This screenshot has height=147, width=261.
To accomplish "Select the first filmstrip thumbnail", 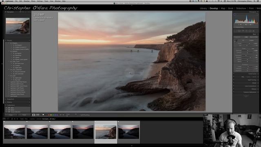I will (15, 131).
